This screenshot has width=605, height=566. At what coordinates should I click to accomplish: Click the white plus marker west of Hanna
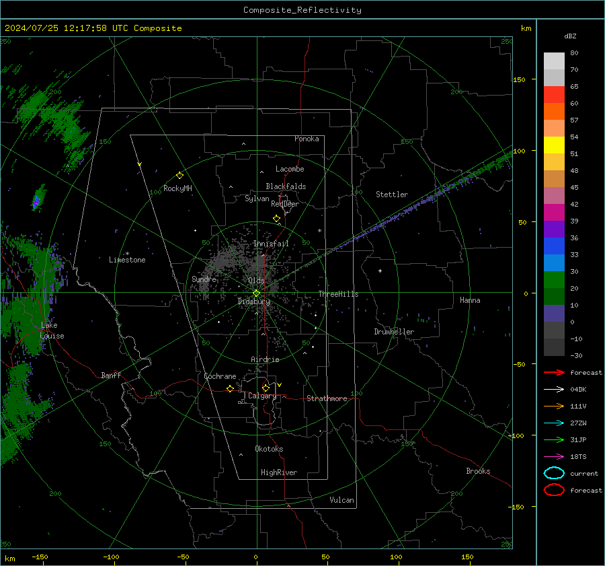pyautogui.click(x=380, y=271)
